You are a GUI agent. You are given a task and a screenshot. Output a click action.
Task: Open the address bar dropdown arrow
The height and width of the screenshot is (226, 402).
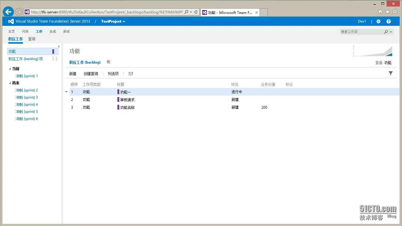click(191, 12)
